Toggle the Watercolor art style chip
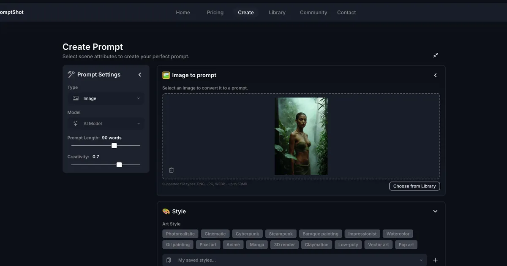The height and width of the screenshot is (266, 507). tap(398, 234)
